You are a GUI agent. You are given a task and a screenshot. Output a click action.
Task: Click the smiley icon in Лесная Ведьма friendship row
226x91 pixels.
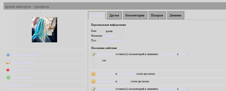[93, 74]
